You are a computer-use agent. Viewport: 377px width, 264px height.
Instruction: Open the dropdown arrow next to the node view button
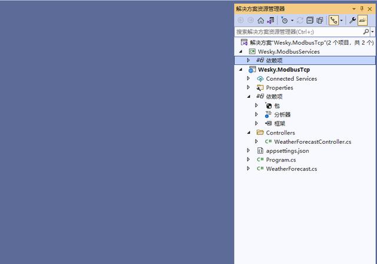(x=342, y=21)
